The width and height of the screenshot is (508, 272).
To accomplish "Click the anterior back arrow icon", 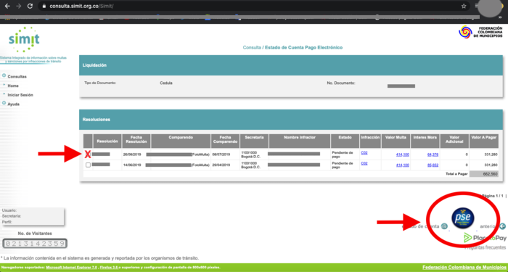I will [x=502, y=226].
